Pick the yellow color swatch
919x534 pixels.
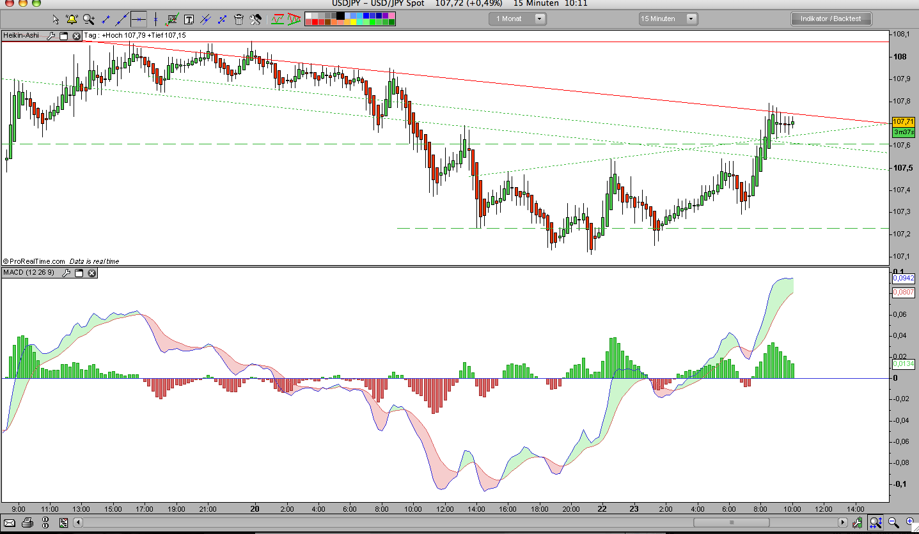click(353, 22)
